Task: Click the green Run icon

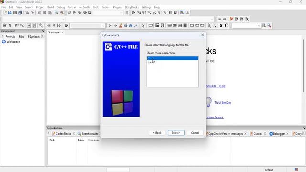Action: click(75, 12)
